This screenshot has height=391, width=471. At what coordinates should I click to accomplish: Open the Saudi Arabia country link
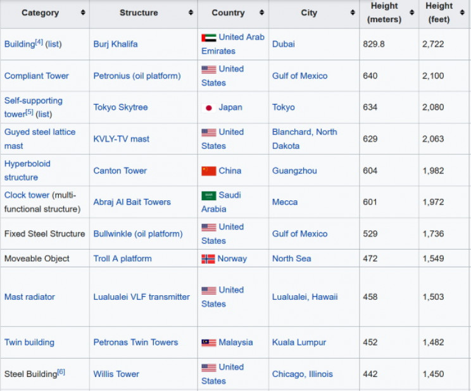(221, 202)
